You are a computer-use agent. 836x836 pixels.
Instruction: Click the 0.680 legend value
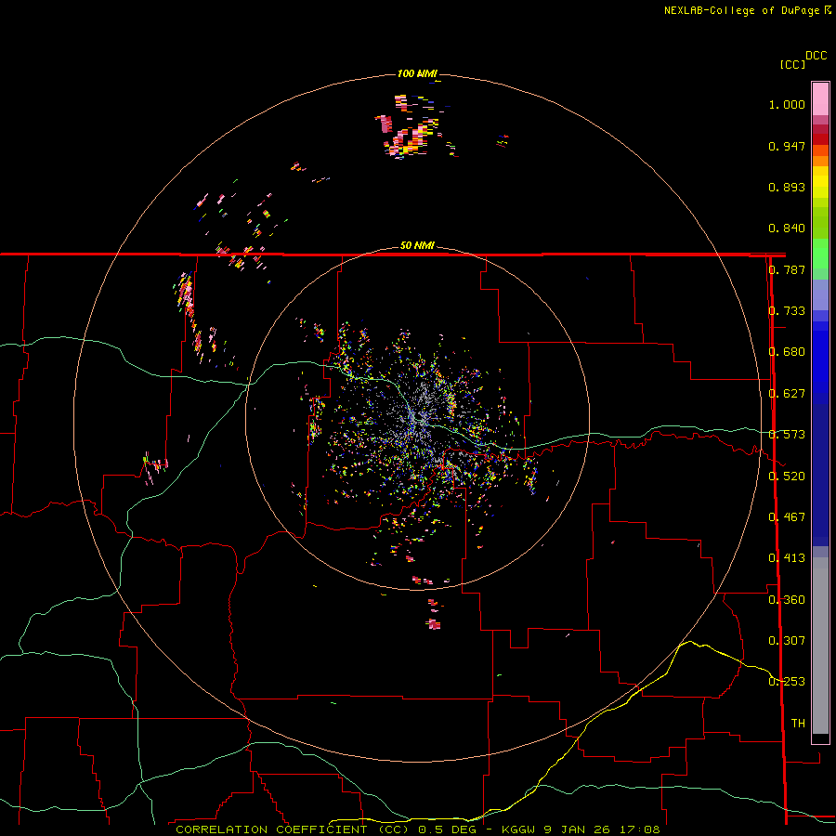[x=787, y=352]
